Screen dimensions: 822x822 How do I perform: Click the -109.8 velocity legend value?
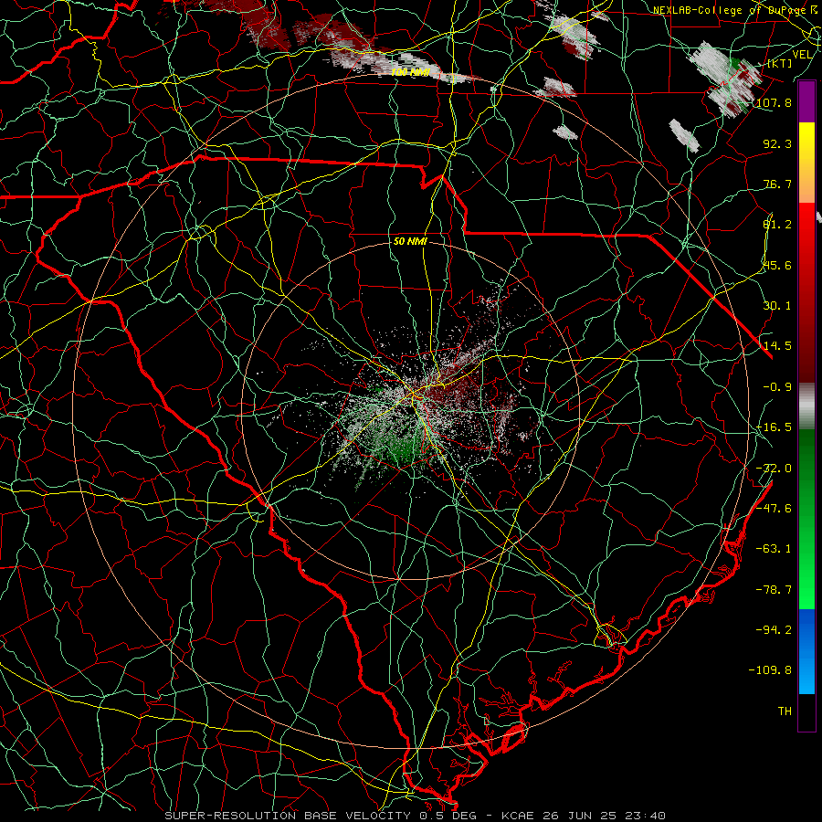coord(770,670)
